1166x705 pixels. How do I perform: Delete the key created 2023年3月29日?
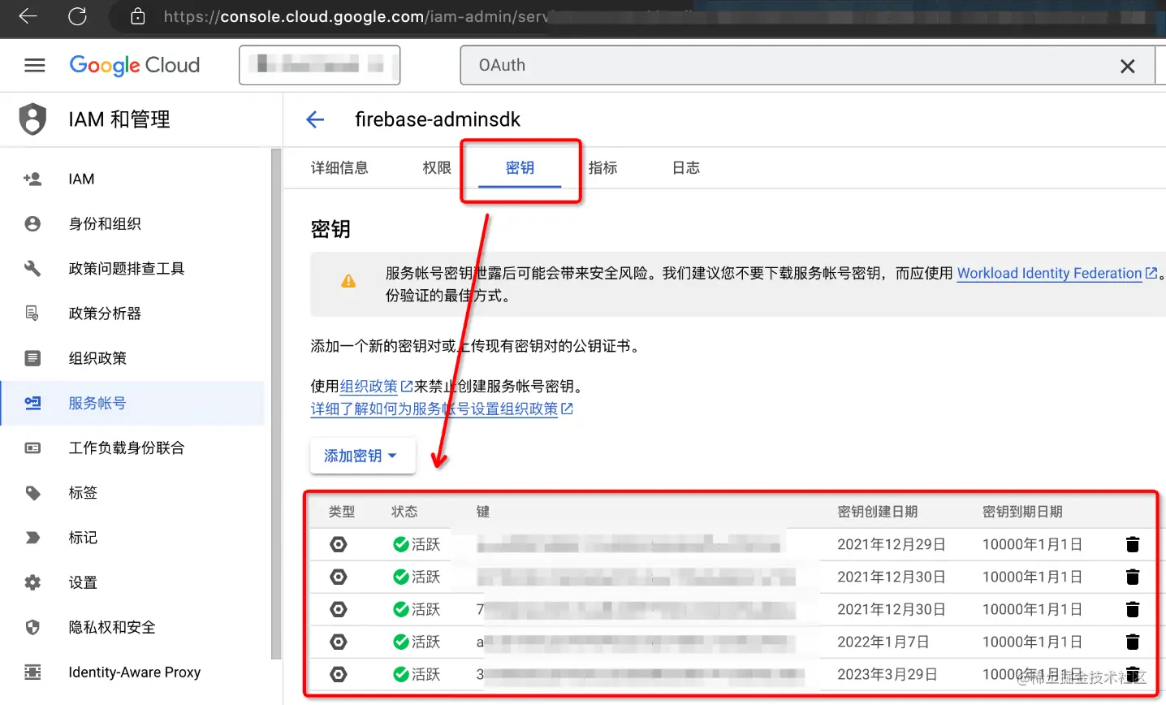pos(1133,674)
